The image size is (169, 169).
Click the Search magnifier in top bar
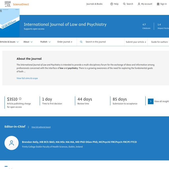pos(124,4)
